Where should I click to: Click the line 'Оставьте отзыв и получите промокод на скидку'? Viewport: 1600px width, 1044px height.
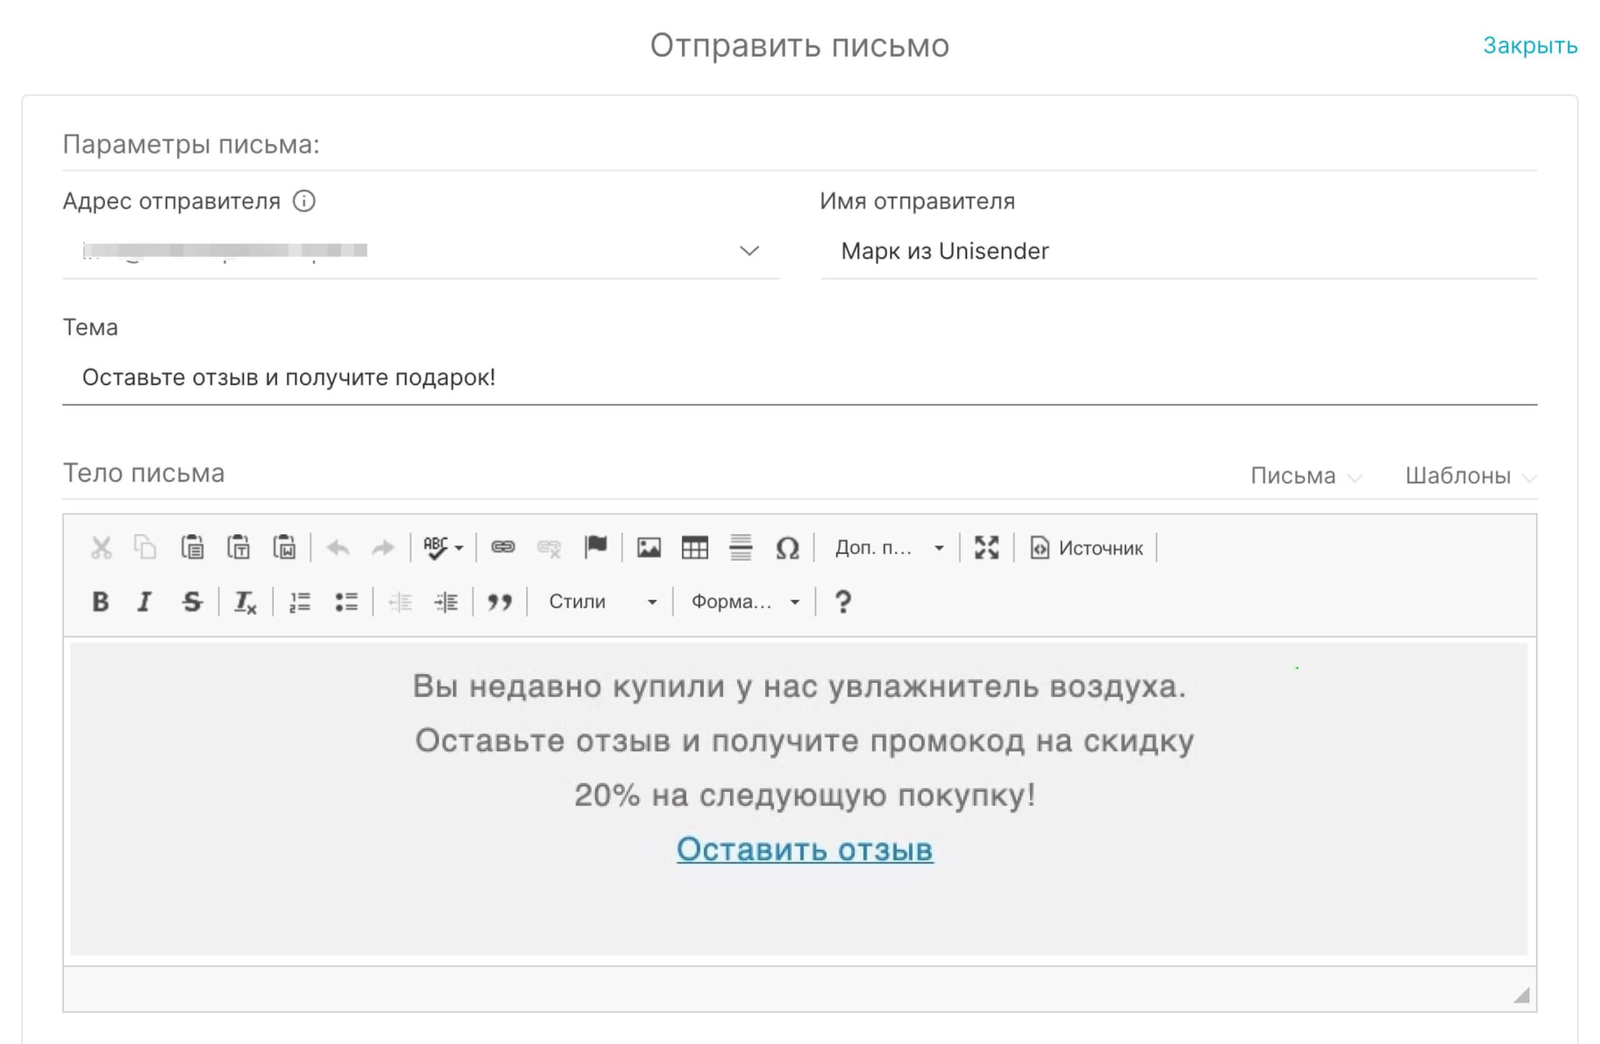coord(805,741)
